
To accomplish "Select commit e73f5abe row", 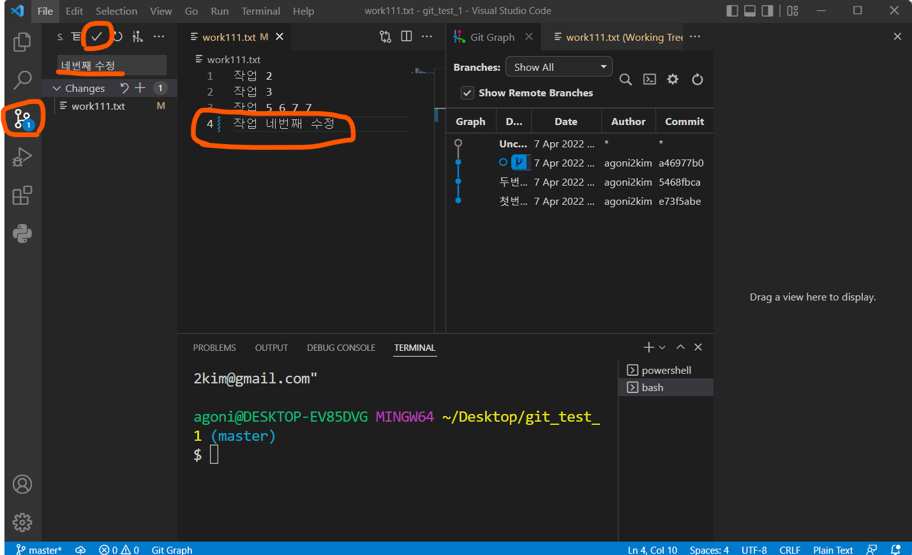I will pos(579,201).
